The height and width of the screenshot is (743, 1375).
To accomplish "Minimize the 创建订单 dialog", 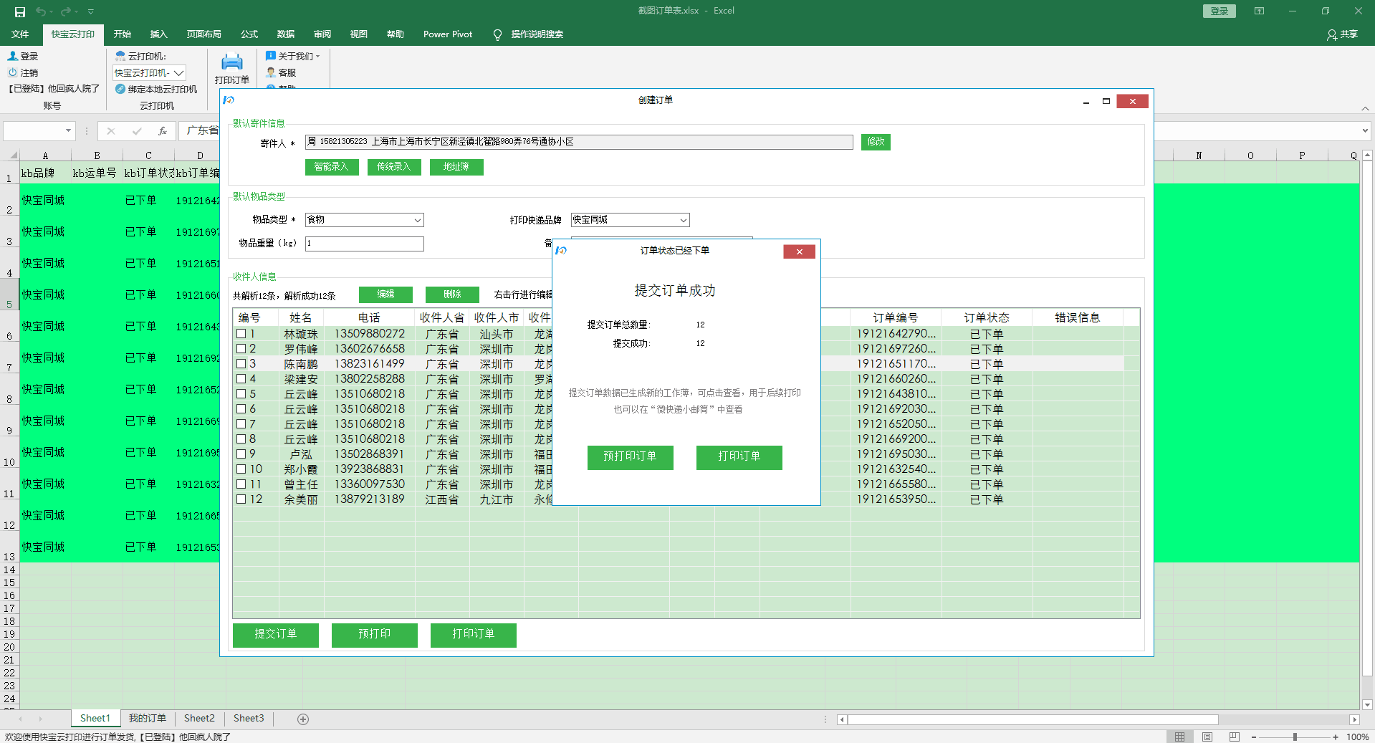I will (x=1086, y=101).
